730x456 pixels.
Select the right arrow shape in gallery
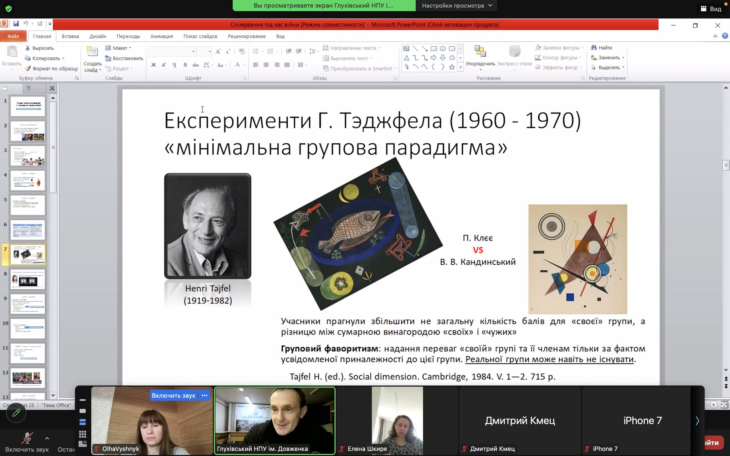tap(433, 58)
